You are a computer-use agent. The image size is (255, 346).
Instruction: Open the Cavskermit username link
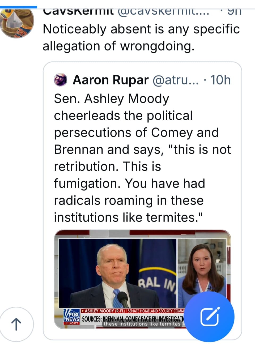tap(78, 12)
